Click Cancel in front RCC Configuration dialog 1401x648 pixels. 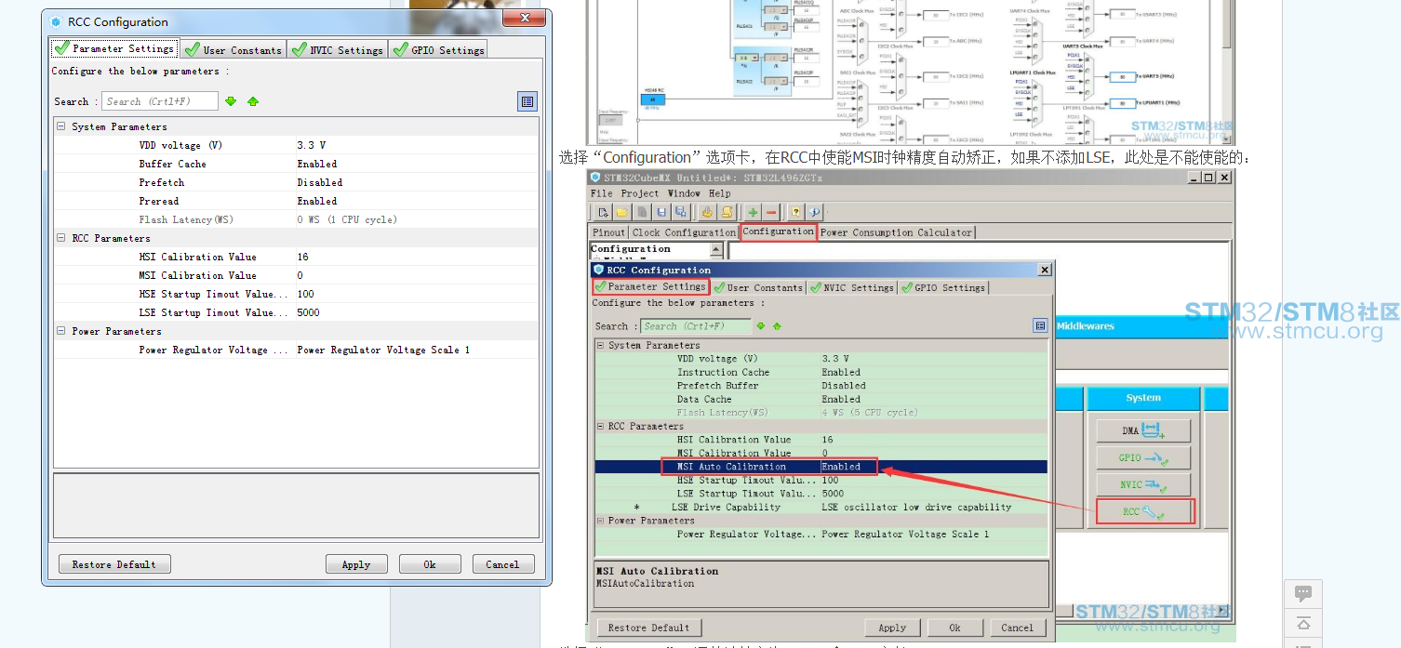503,564
